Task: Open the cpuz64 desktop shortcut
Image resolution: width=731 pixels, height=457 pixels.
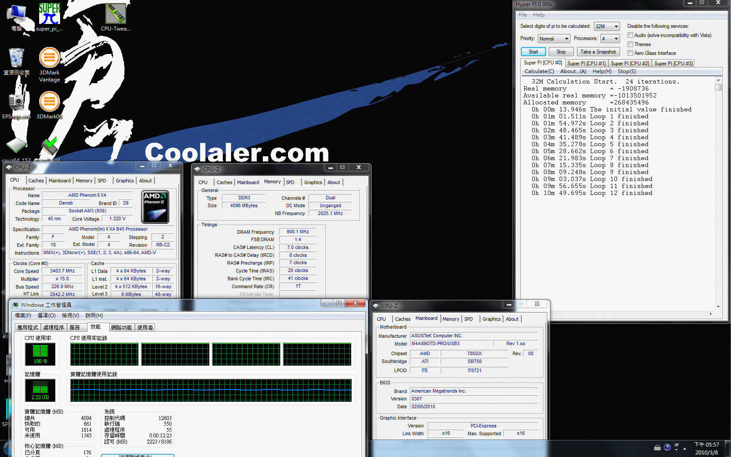Action: point(17,149)
